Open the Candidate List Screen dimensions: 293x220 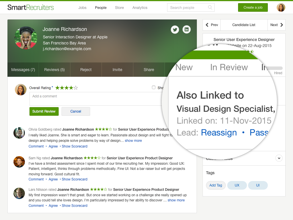point(244,25)
